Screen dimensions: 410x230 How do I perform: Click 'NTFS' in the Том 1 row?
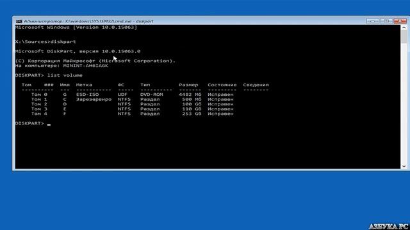click(x=124, y=100)
